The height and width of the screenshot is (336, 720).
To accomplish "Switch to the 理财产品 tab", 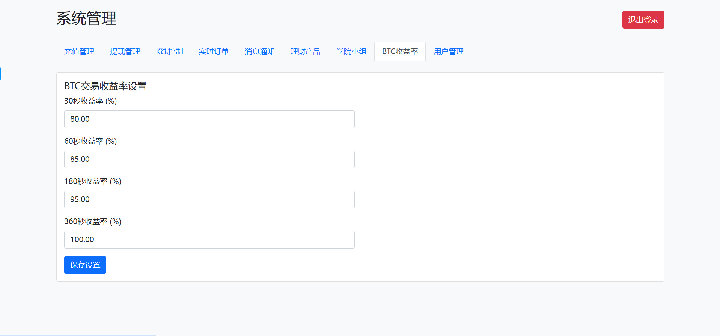I will pyautogui.click(x=305, y=51).
